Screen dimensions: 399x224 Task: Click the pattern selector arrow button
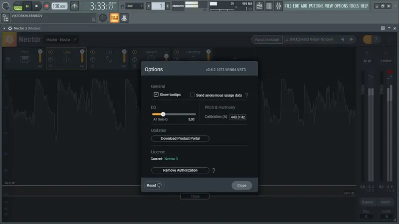149,6
